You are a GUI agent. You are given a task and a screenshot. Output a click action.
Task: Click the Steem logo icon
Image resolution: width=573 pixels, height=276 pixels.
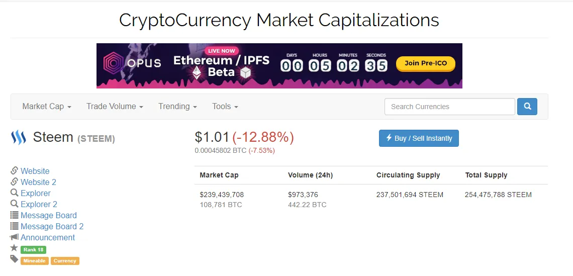pyautogui.click(x=19, y=137)
